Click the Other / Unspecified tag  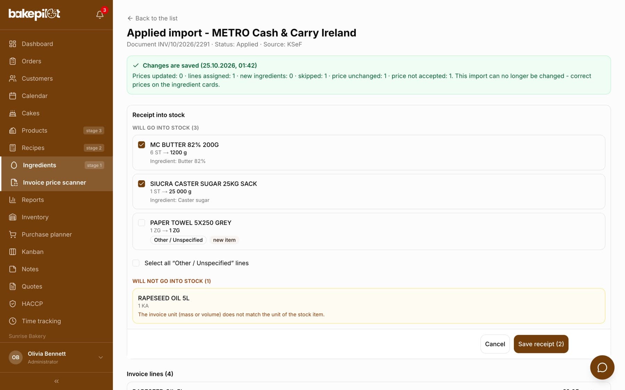(x=178, y=240)
